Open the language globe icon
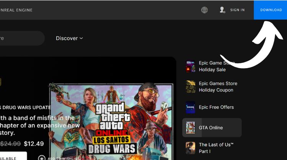The image size is (287, 160). (204, 10)
